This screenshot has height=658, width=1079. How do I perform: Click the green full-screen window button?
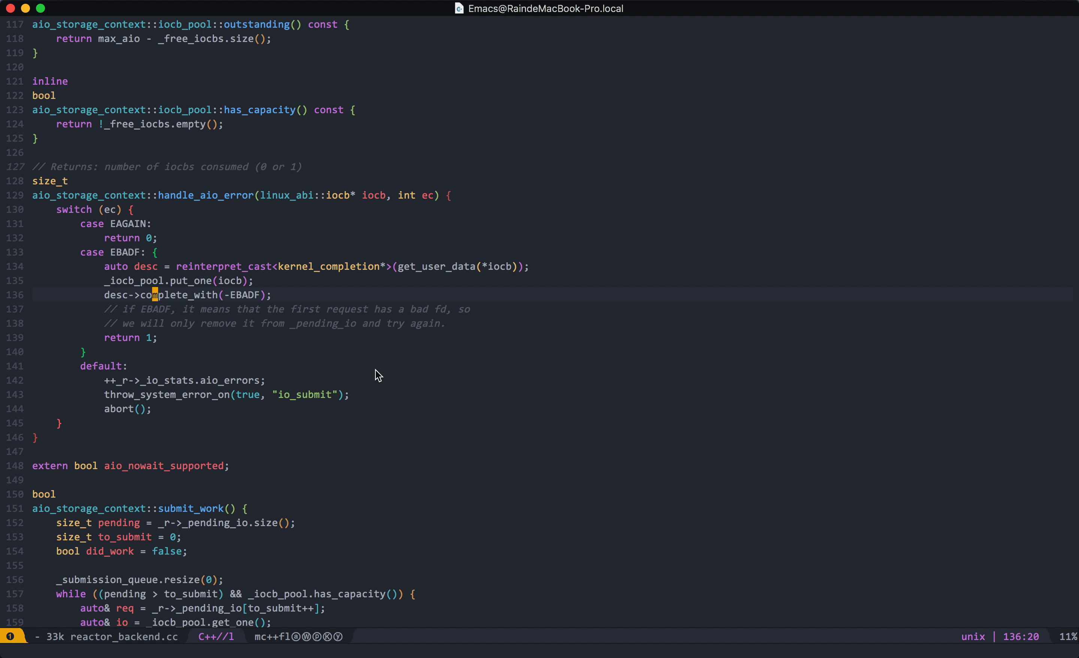point(41,8)
